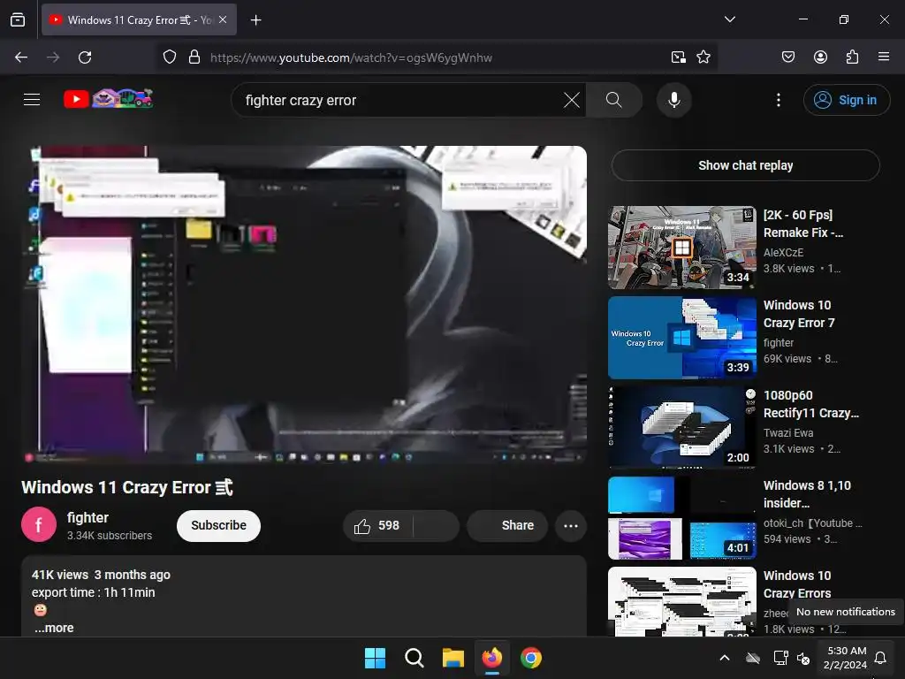
Task: Click the magnifier search button
Action: (614, 101)
